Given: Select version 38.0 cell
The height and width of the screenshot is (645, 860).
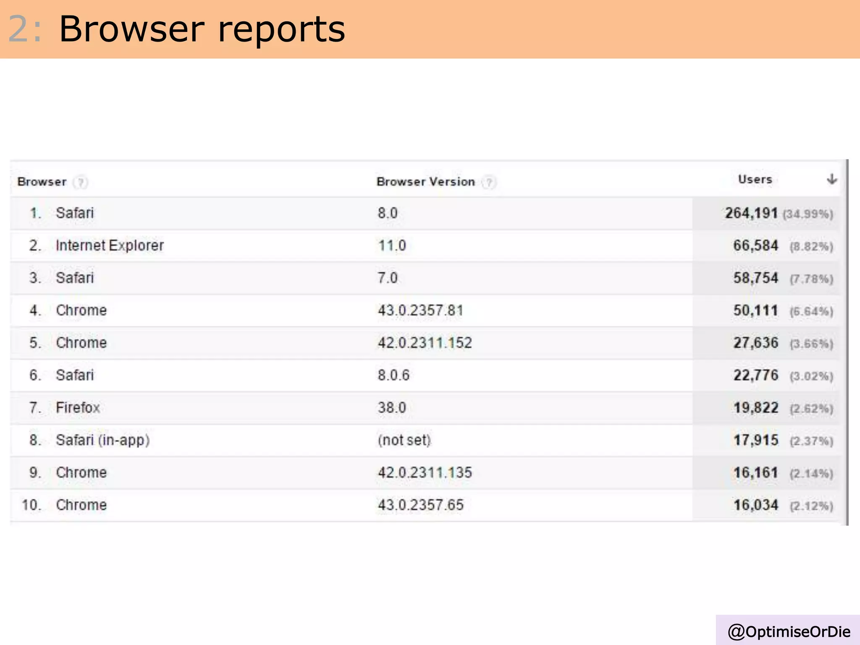Looking at the screenshot, I should click(392, 407).
